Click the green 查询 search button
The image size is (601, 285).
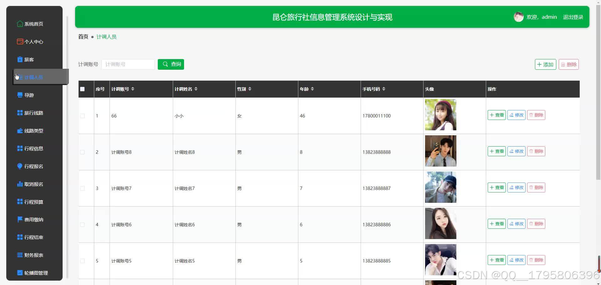pyautogui.click(x=171, y=64)
